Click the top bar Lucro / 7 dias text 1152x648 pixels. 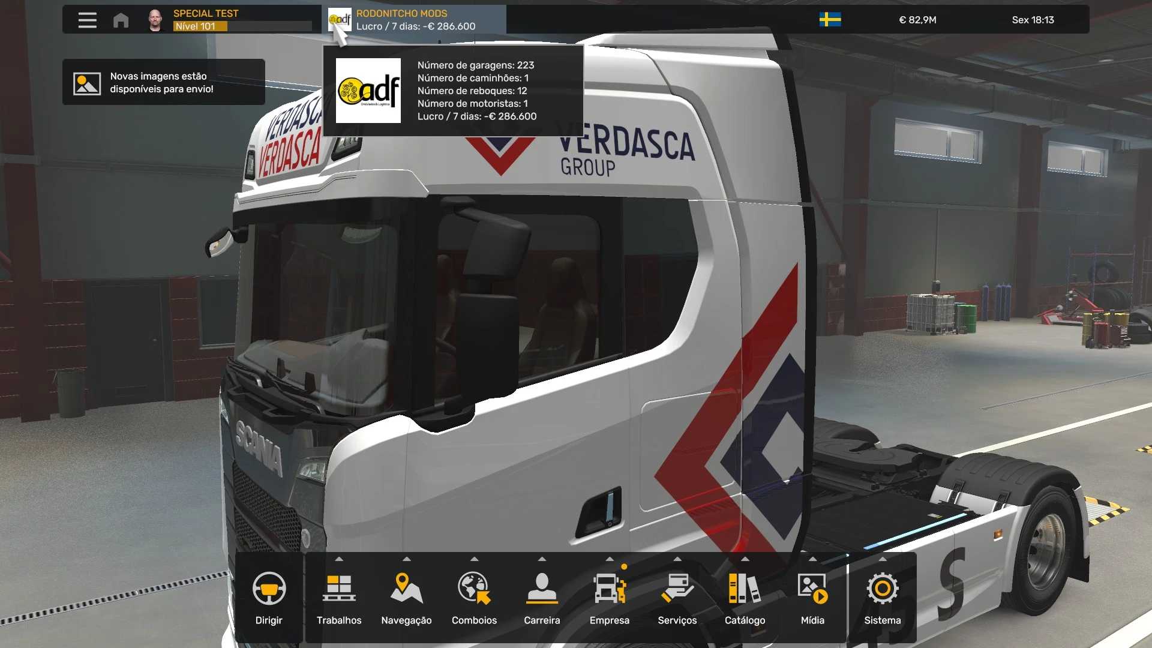(416, 26)
